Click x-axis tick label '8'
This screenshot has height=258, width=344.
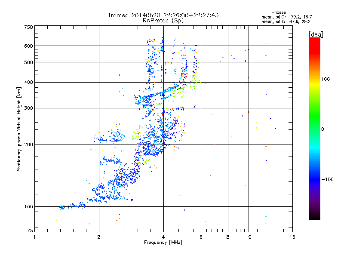[228, 237]
